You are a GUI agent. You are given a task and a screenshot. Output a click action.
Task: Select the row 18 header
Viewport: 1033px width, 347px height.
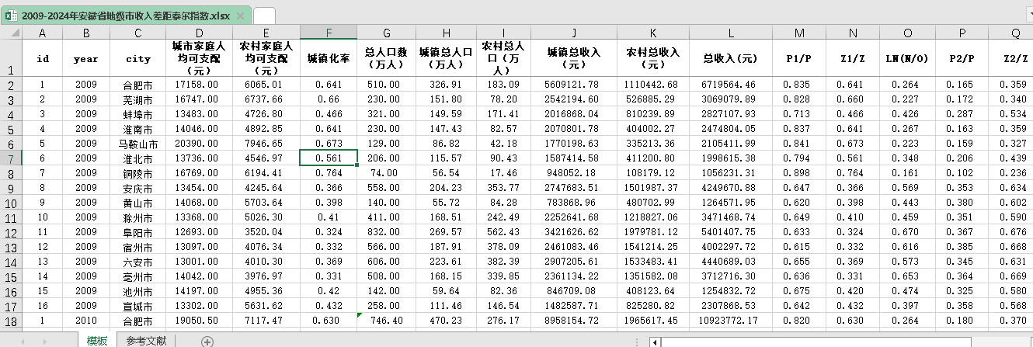[11, 321]
